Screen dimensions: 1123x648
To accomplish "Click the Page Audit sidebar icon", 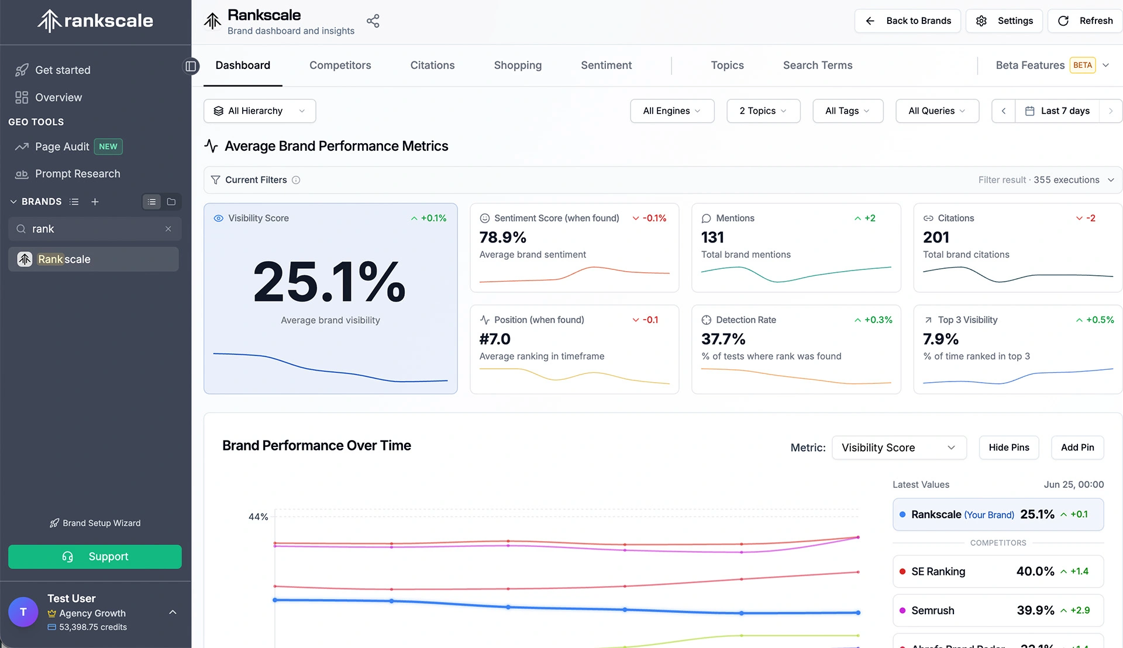I will click(22, 147).
